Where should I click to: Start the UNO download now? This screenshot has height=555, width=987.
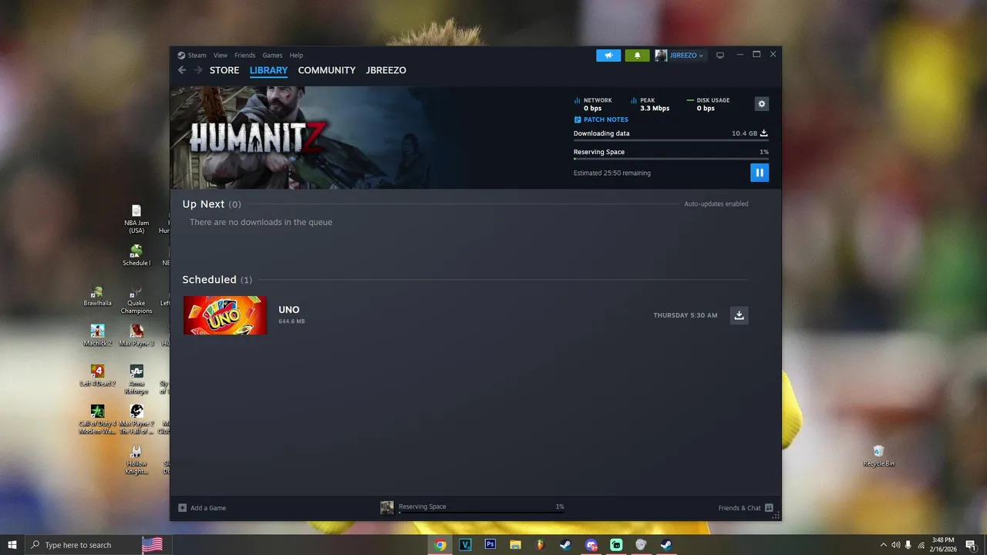point(739,315)
